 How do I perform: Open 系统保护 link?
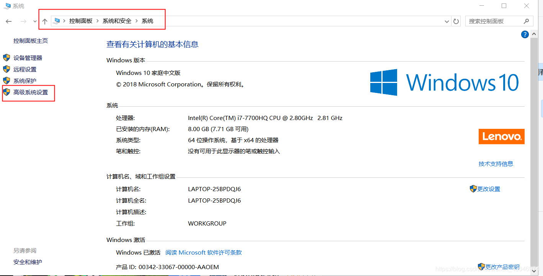click(25, 81)
